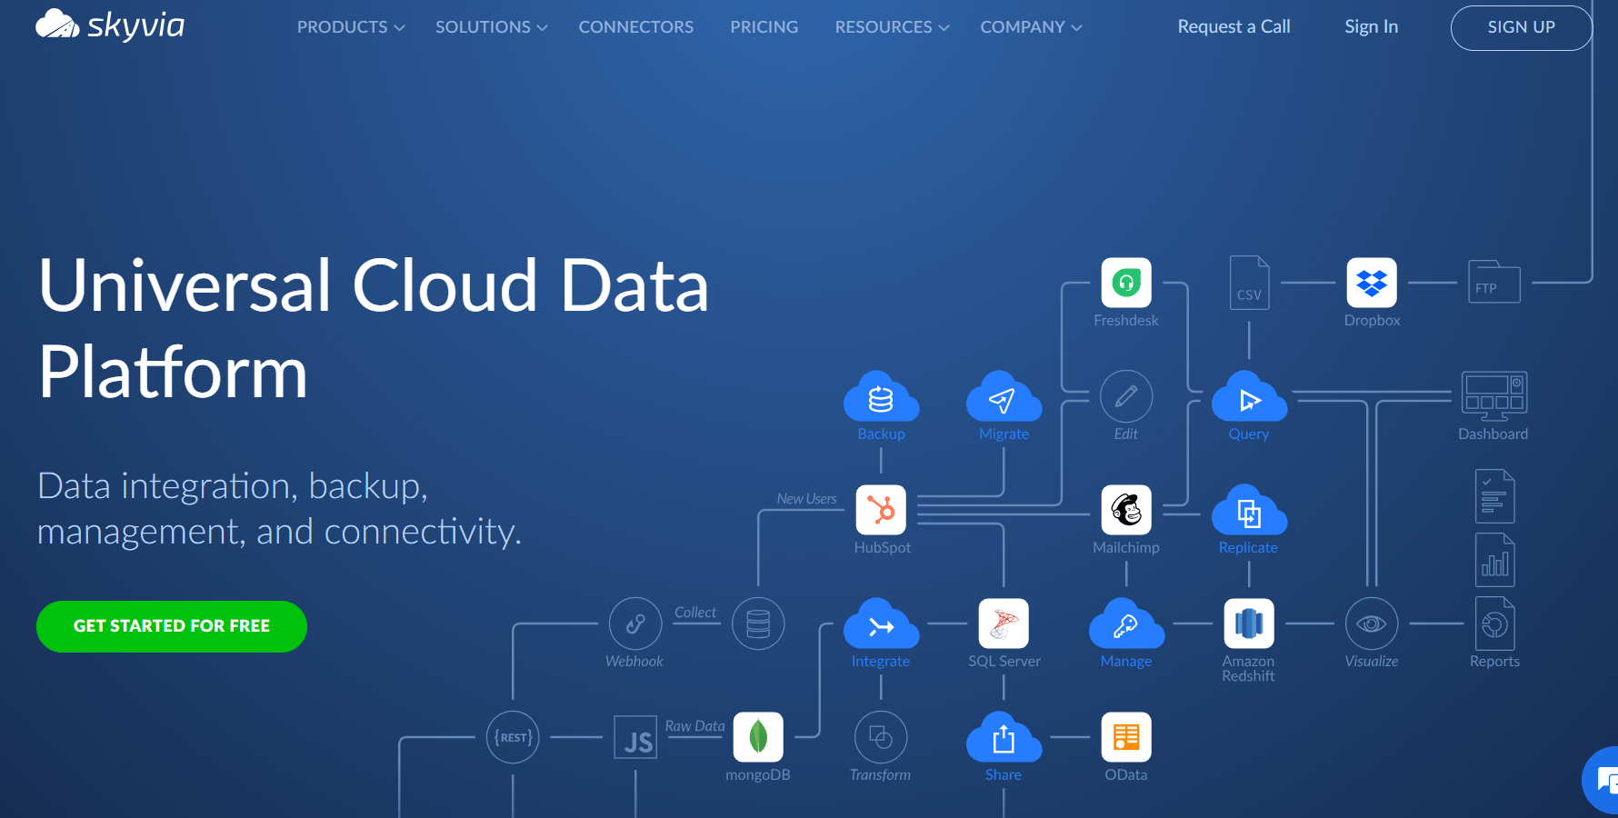Expand the Company dropdown menu
This screenshot has height=818, width=1618.
(1031, 27)
